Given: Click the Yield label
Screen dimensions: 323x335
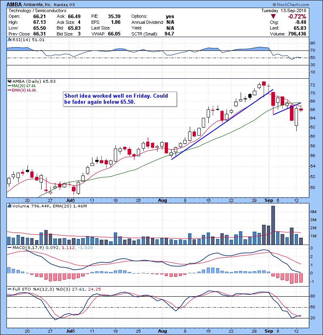Looking at the screenshot, I should tap(137, 28).
